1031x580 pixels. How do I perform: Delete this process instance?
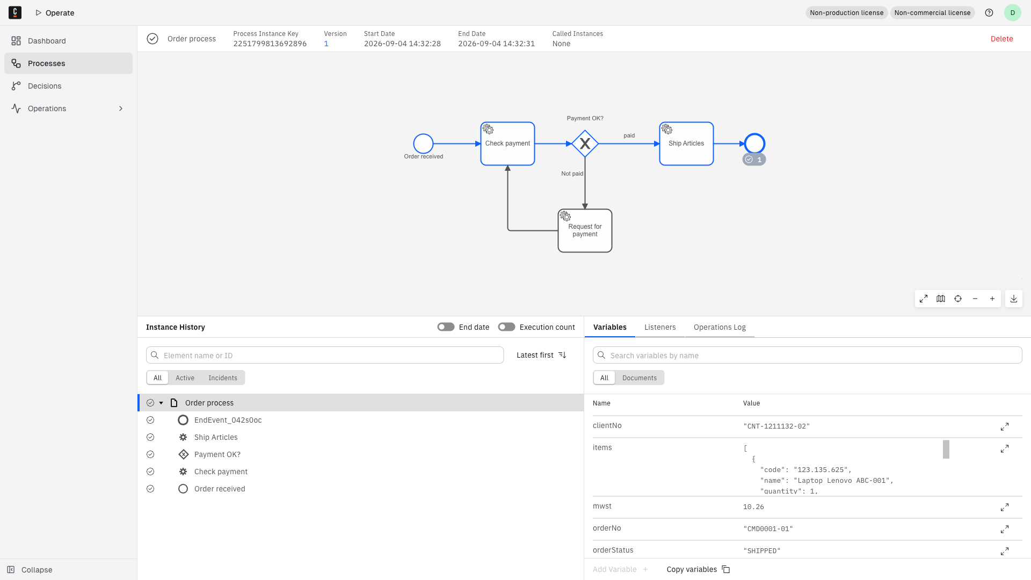coord(1001,39)
